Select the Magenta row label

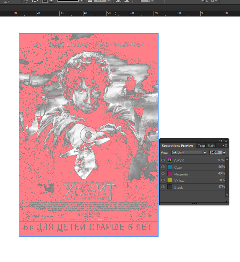coord(181,174)
